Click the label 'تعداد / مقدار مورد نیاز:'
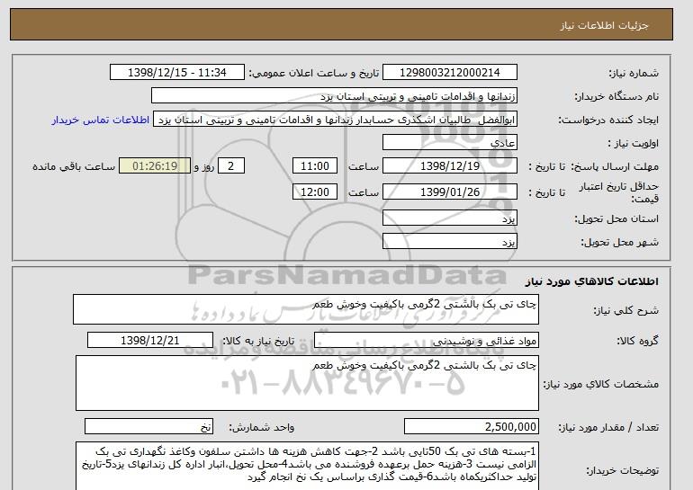 point(608,427)
